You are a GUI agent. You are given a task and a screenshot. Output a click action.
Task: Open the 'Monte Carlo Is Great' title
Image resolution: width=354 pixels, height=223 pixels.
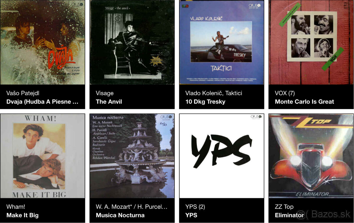(304, 102)
